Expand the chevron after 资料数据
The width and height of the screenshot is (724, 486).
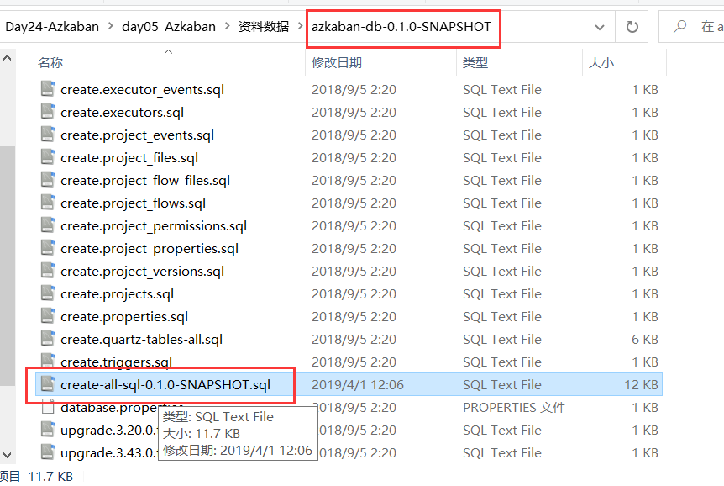tap(300, 26)
